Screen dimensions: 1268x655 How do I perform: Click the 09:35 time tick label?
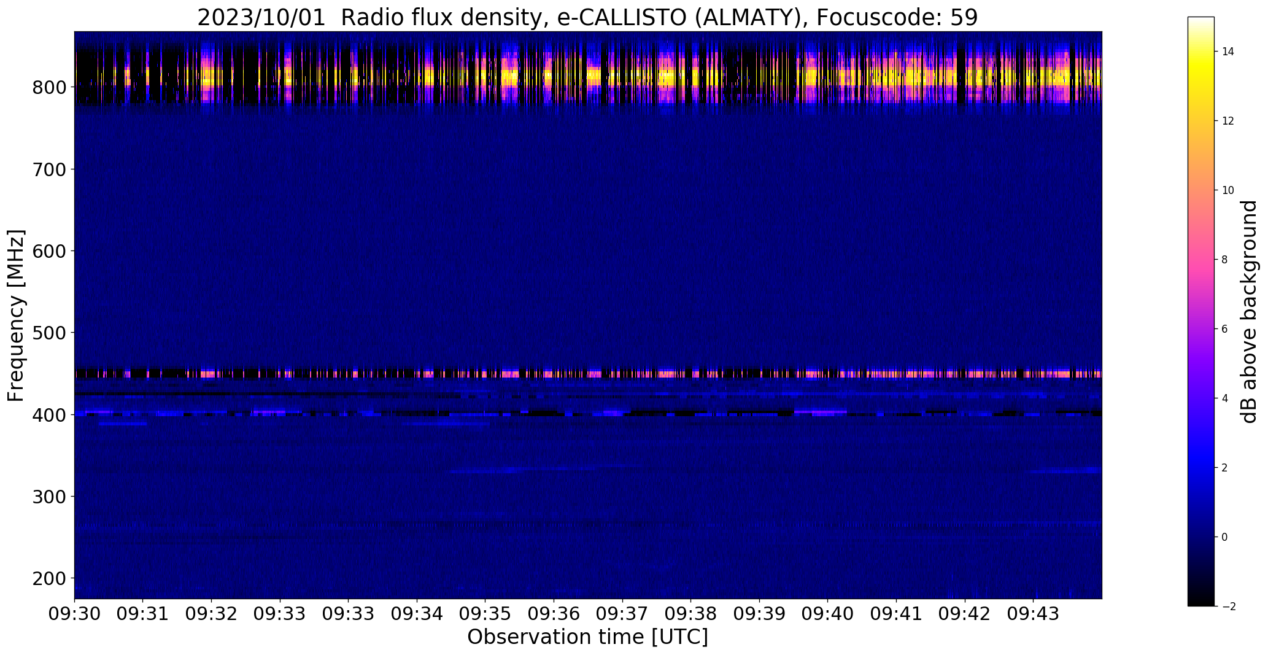click(x=485, y=614)
